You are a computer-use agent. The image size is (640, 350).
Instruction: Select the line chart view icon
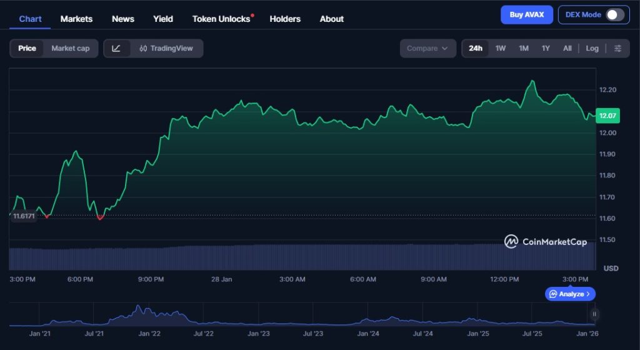click(117, 48)
